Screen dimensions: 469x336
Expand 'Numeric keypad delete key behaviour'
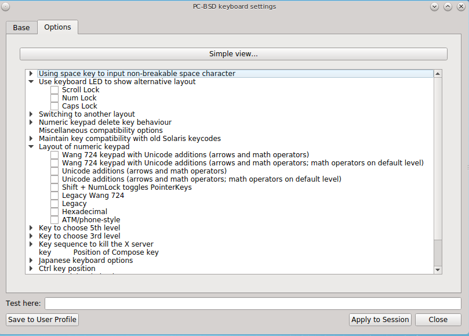click(x=31, y=122)
